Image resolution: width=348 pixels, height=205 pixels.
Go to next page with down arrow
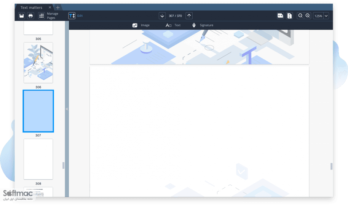point(162,16)
